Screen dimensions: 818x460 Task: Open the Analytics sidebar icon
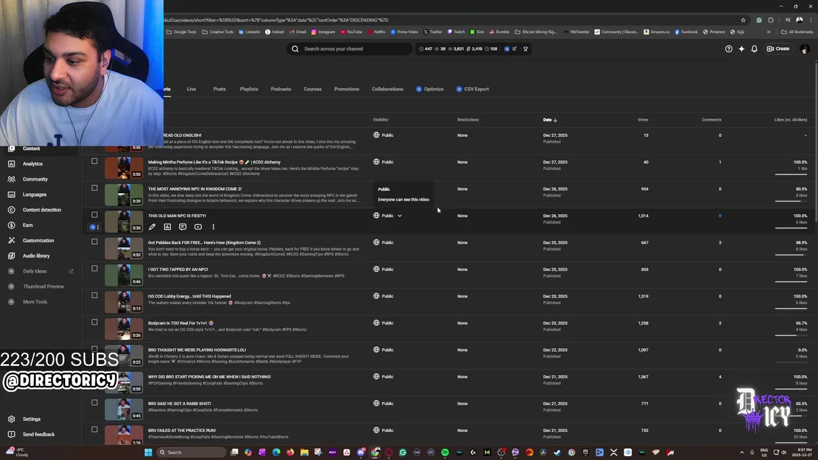(x=12, y=164)
